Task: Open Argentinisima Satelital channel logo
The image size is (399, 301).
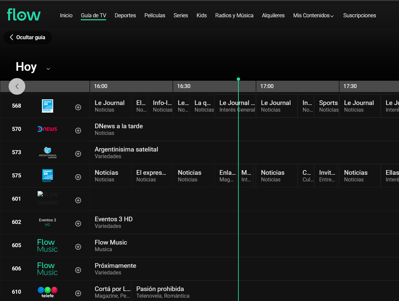Action: tap(48, 152)
